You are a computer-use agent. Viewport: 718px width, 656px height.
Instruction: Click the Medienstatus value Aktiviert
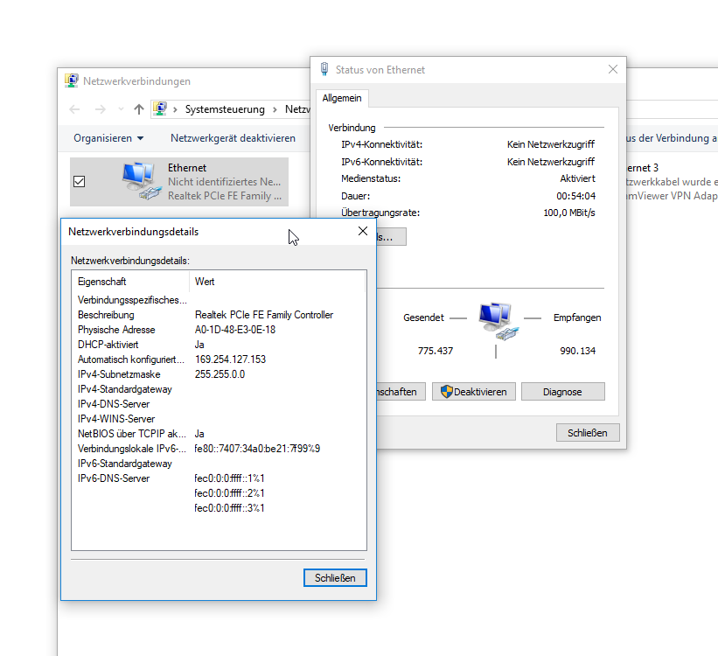click(577, 178)
